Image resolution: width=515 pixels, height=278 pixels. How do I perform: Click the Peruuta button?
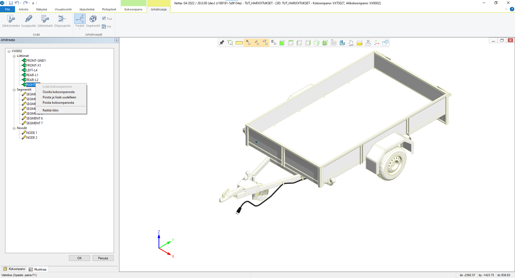pos(103,258)
